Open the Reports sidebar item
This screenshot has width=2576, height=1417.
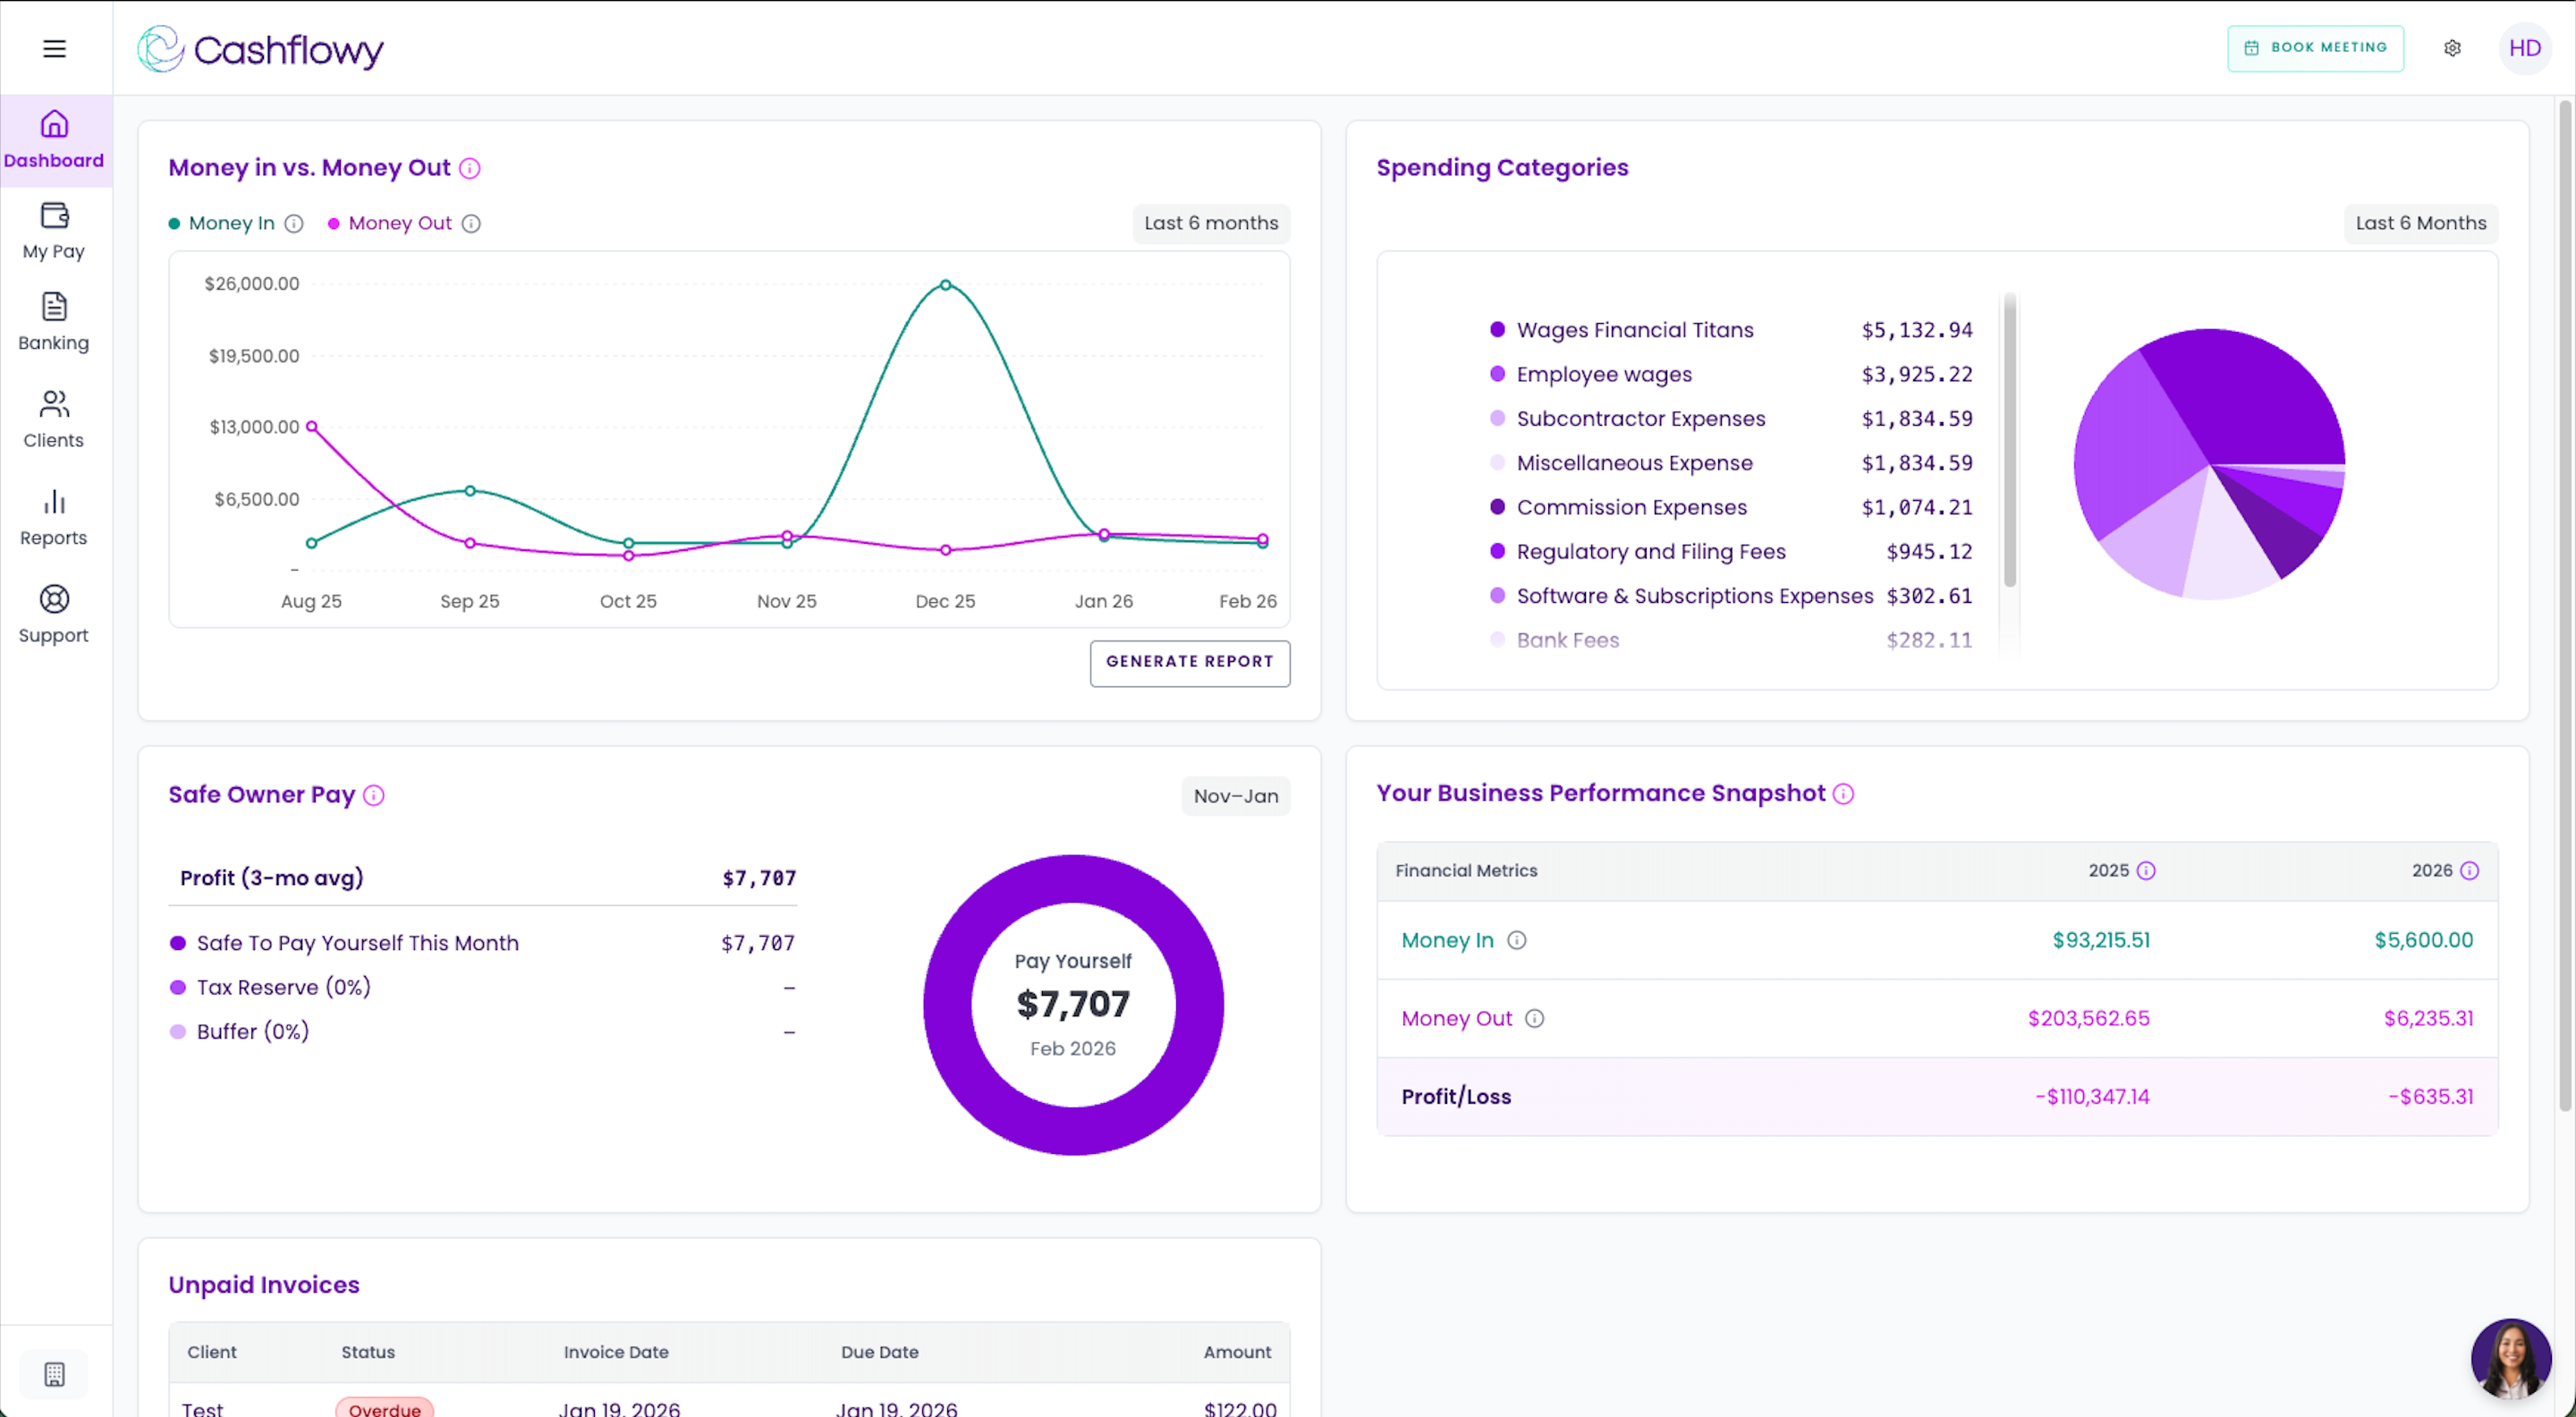click(x=54, y=517)
